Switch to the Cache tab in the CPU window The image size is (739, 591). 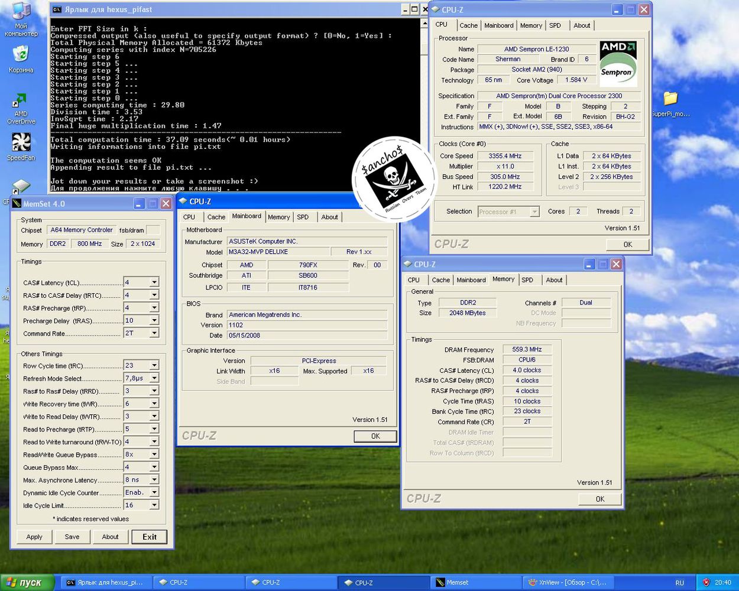pyautogui.click(x=468, y=25)
